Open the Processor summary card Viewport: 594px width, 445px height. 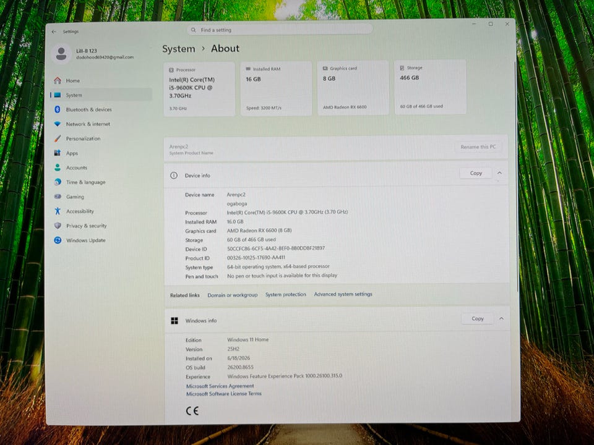(x=199, y=89)
